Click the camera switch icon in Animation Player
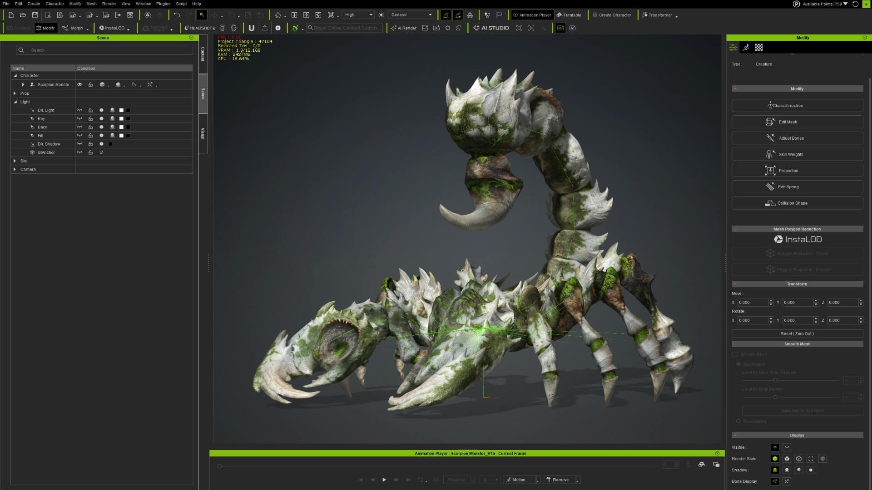 702,465
